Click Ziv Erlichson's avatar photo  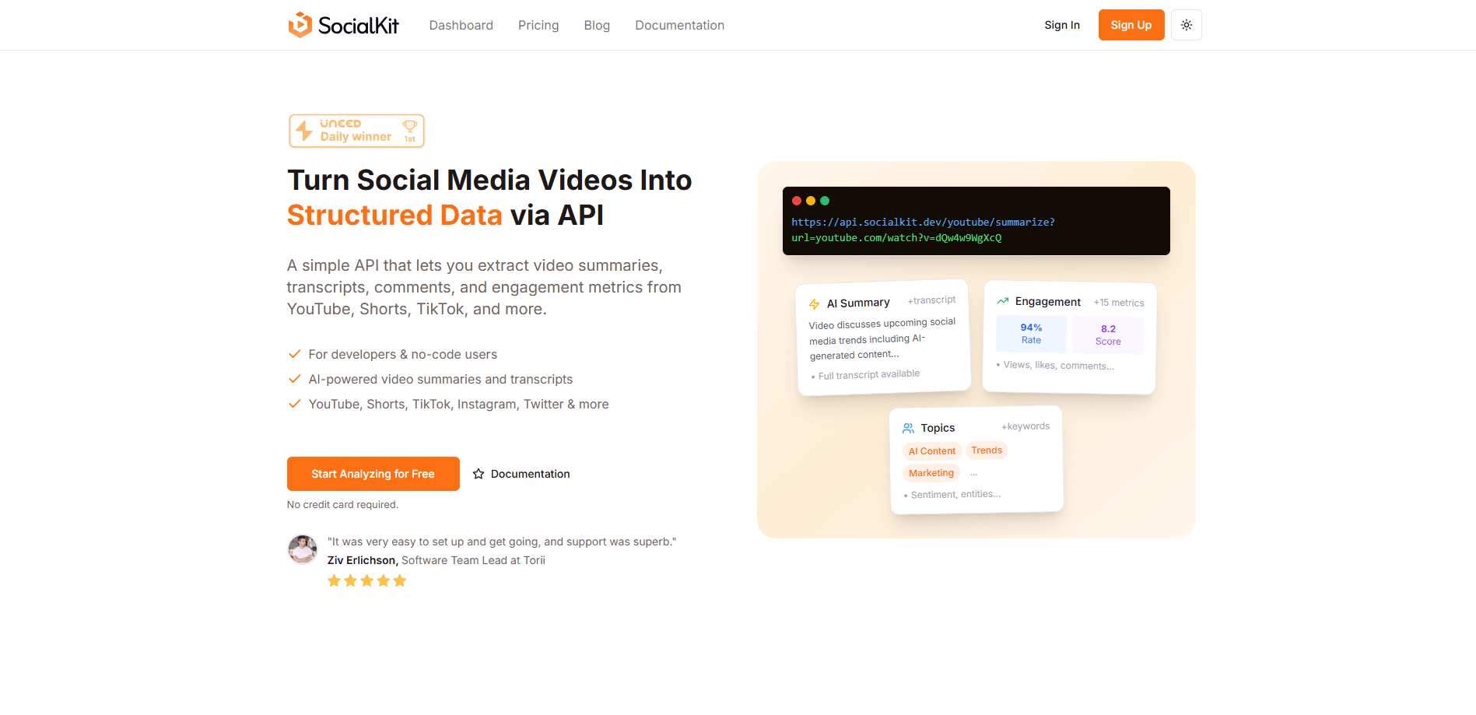pyautogui.click(x=302, y=549)
